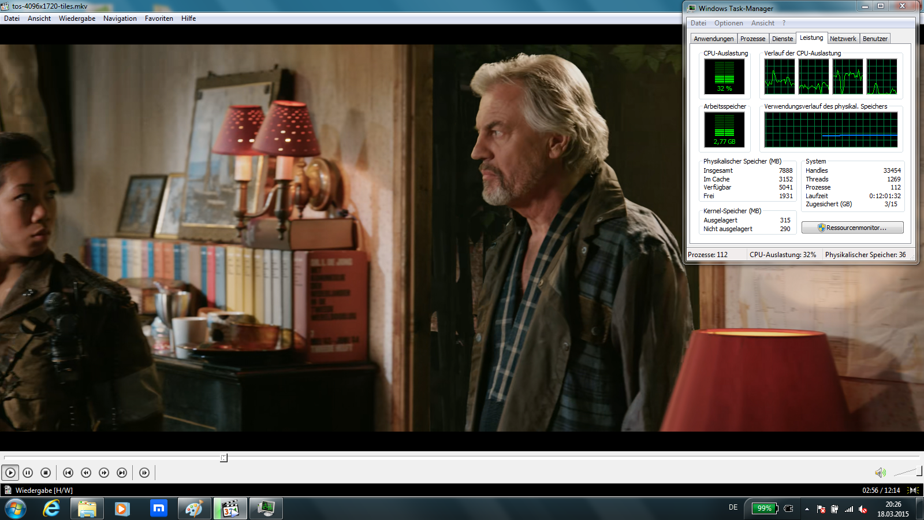The width and height of the screenshot is (924, 520).
Task: Open Task Manager's Optionen menu
Action: point(729,23)
